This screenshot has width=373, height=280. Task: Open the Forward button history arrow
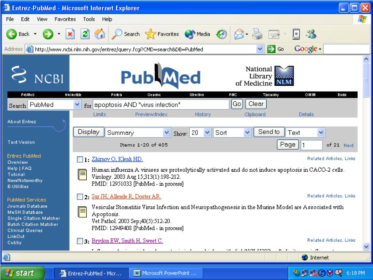click(59, 34)
